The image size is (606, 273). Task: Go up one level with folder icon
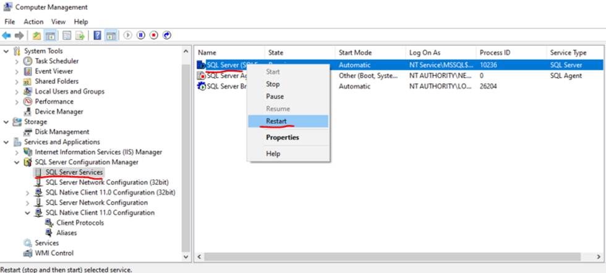point(36,35)
